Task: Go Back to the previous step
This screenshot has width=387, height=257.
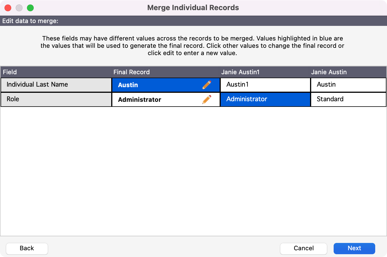Action: [27, 248]
